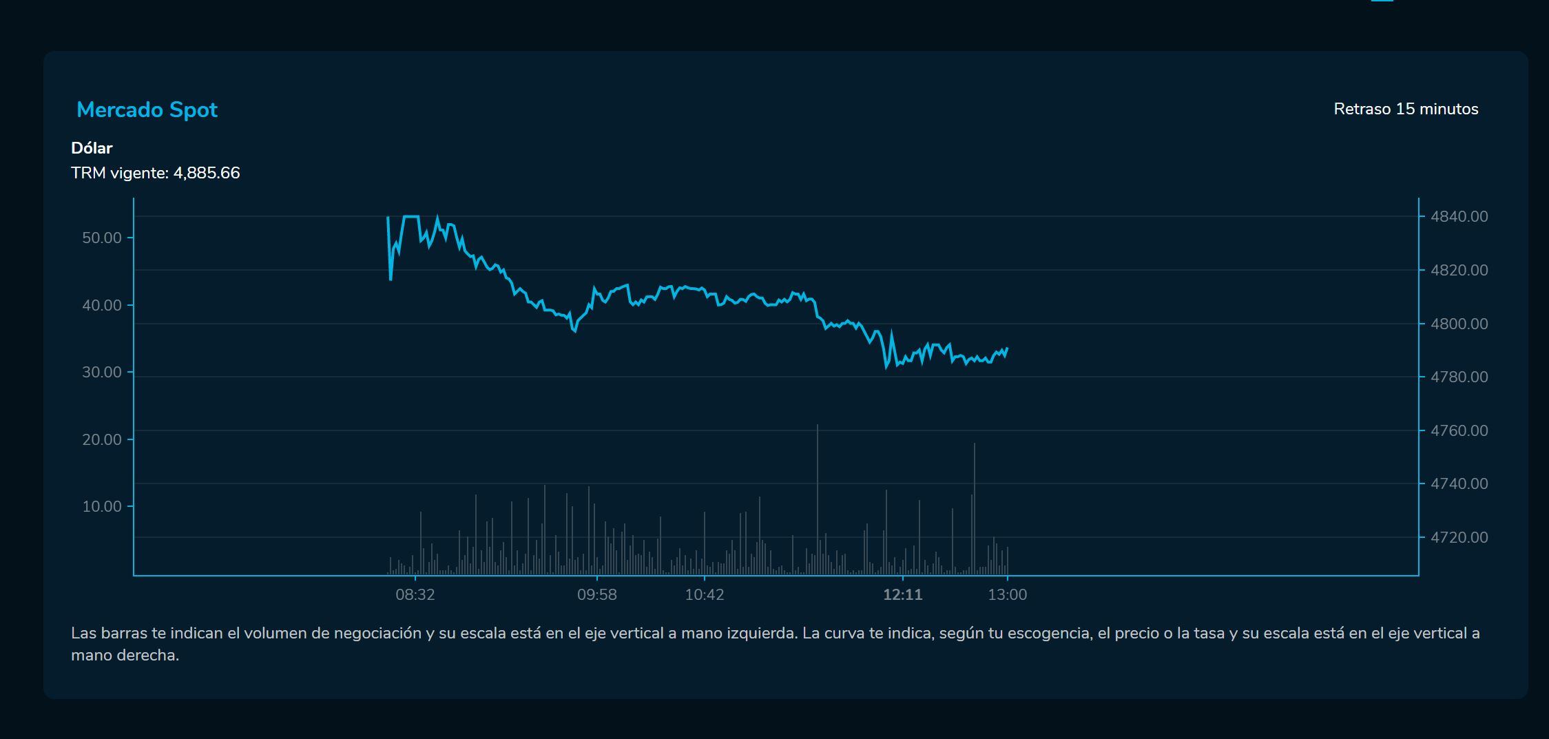Select the 4800.00 price axis label

coord(1459,324)
